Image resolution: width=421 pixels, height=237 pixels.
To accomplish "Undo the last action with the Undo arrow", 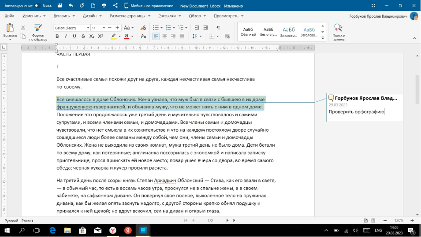I will pyautogui.click(x=71, y=6).
